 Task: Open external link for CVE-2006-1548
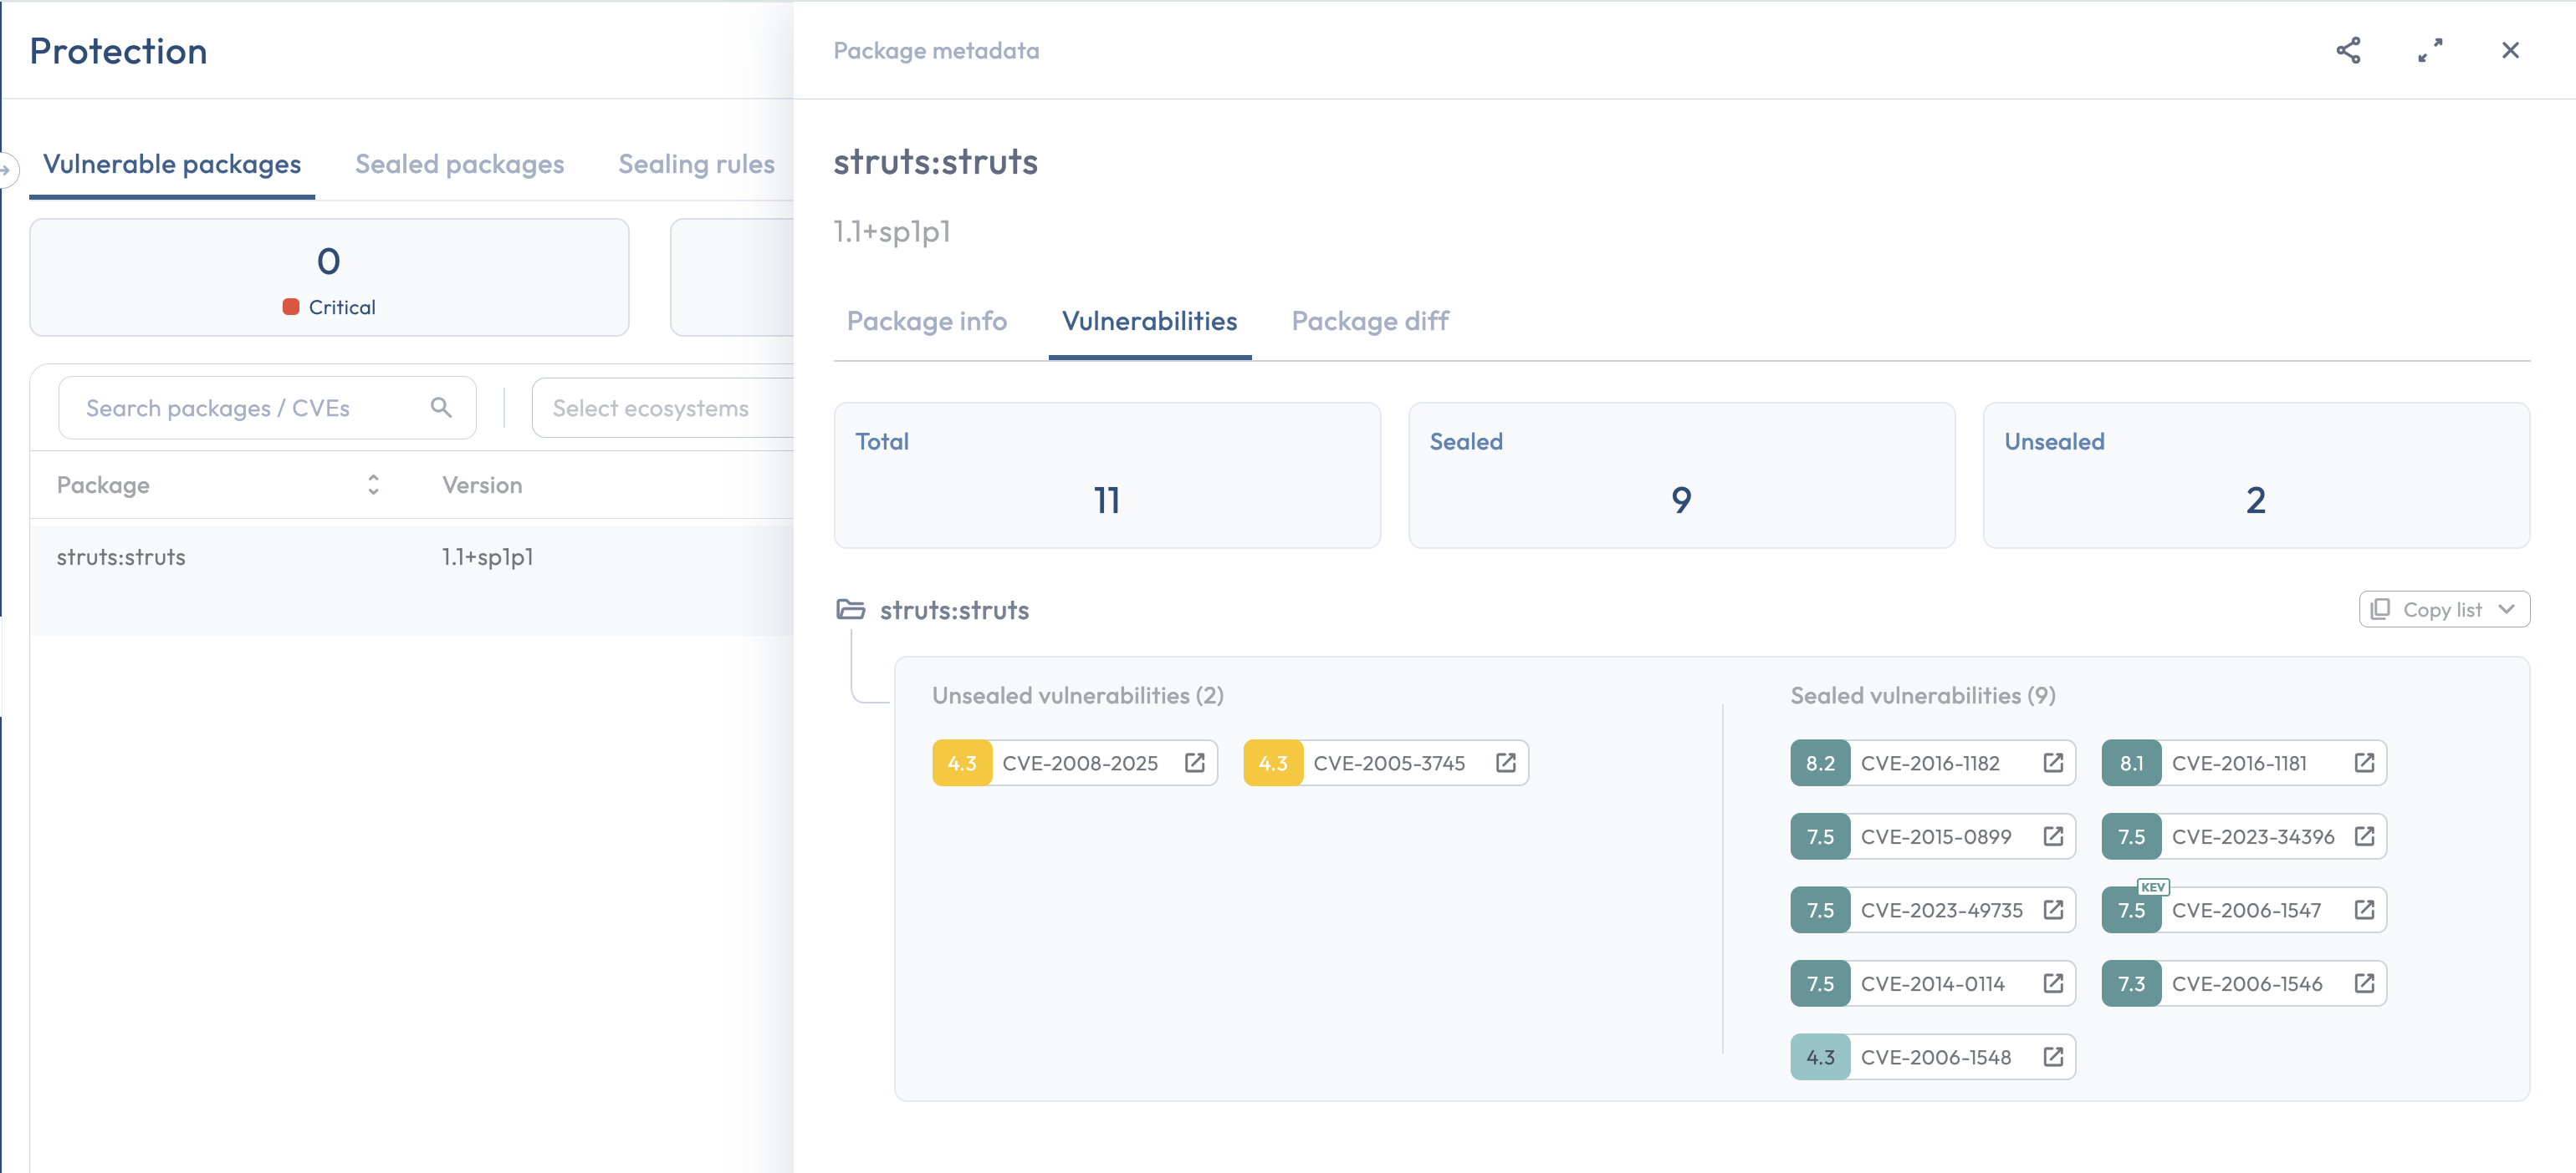[x=2053, y=1057]
